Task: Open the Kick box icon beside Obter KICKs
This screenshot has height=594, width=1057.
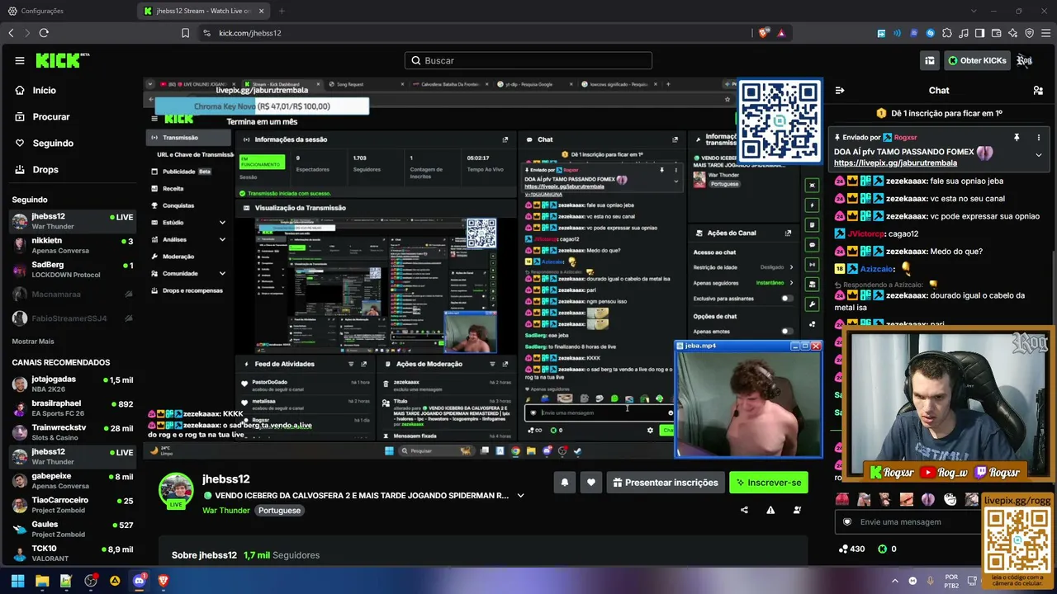Action: [930, 60]
